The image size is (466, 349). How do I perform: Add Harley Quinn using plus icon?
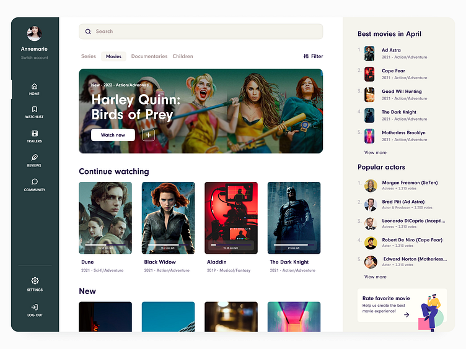coord(148,135)
